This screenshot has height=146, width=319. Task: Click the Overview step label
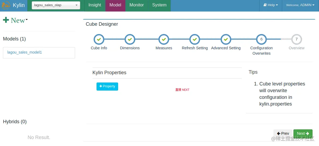297,48
